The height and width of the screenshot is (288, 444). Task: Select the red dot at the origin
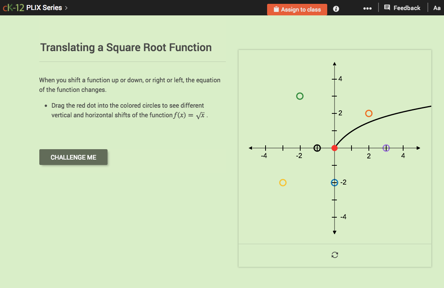pos(334,148)
